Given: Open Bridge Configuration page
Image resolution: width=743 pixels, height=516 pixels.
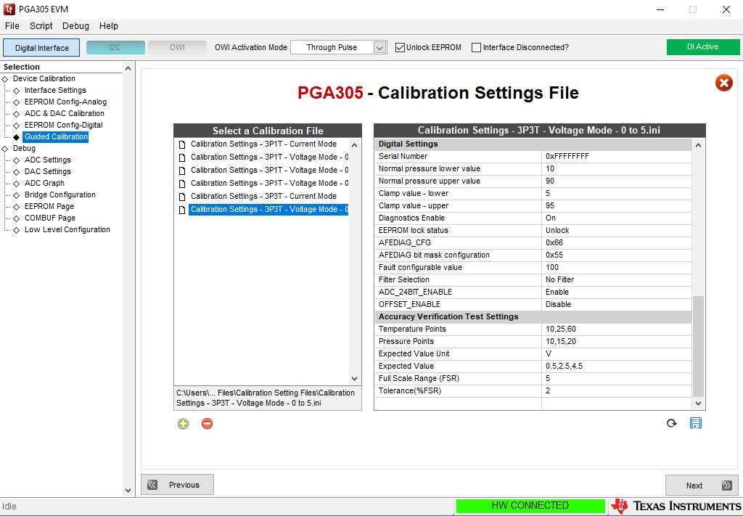Looking at the screenshot, I should pyautogui.click(x=60, y=194).
